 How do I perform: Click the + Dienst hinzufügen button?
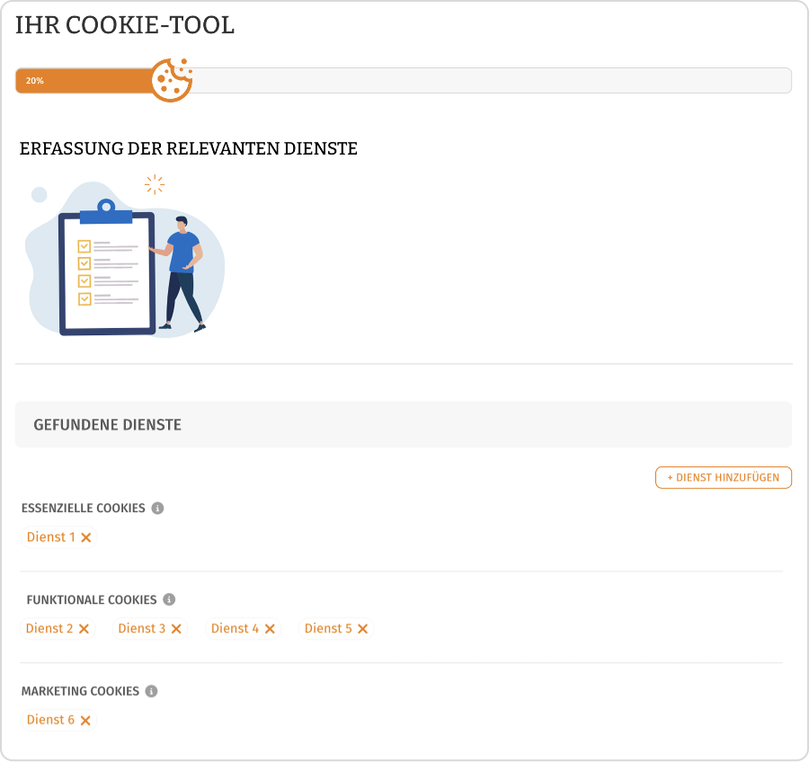(723, 477)
